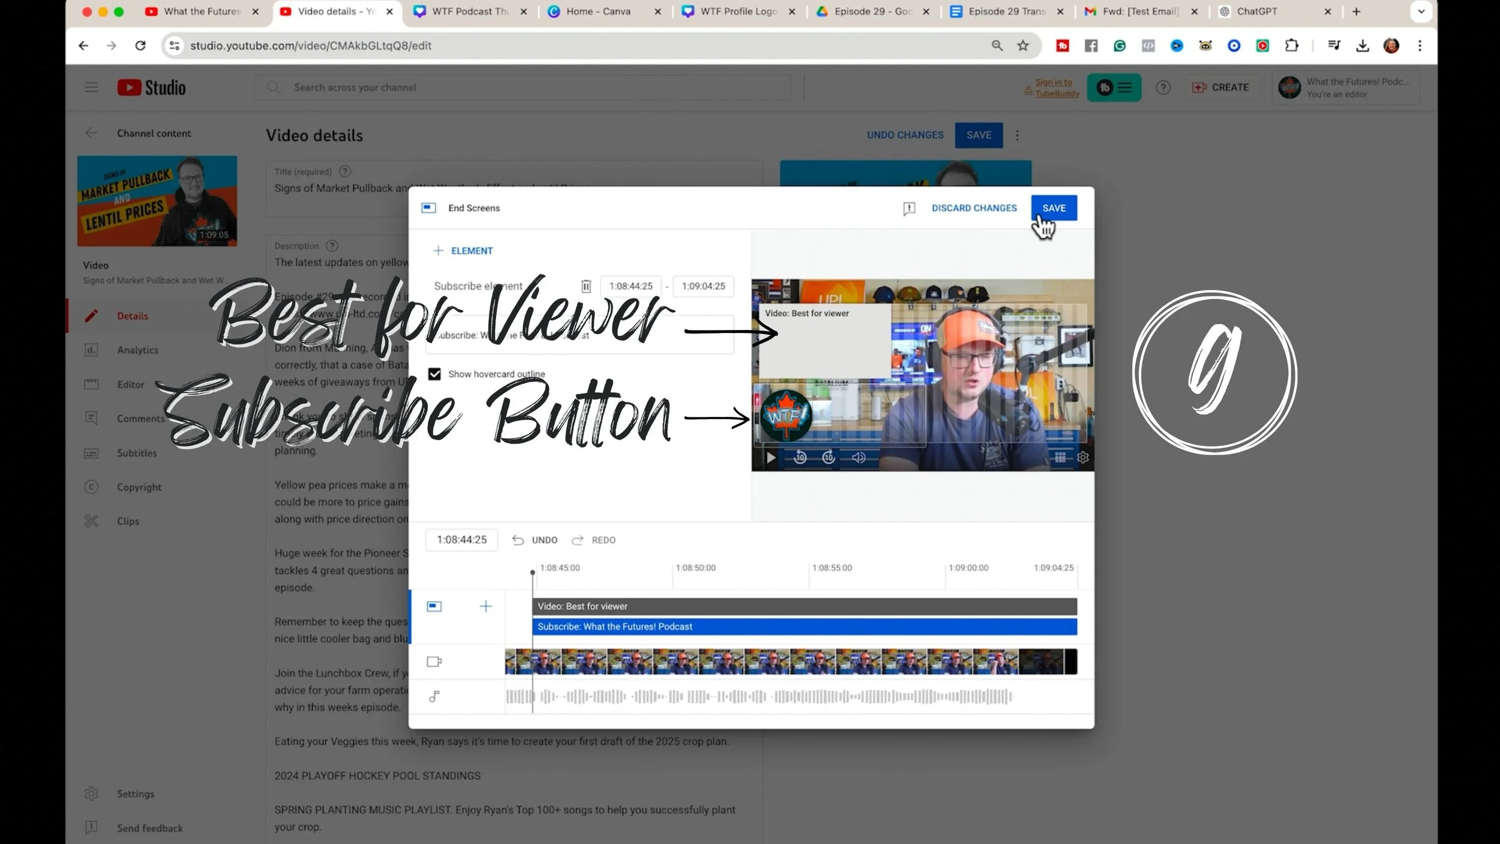Skip preview forward ten seconds
This screenshot has height=844, width=1500.
829,458
